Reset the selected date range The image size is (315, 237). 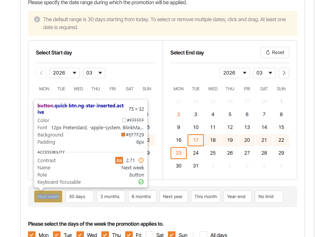pyautogui.click(x=275, y=53)
